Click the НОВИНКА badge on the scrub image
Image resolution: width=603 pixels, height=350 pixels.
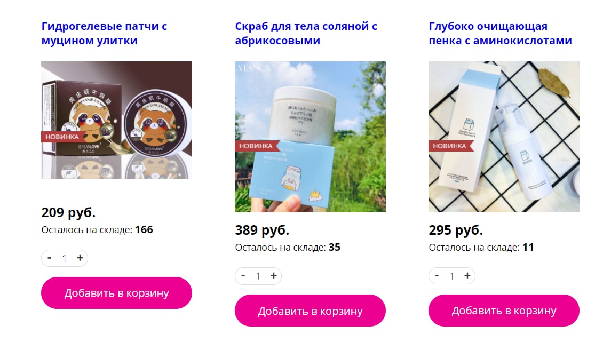coord(256,146)
